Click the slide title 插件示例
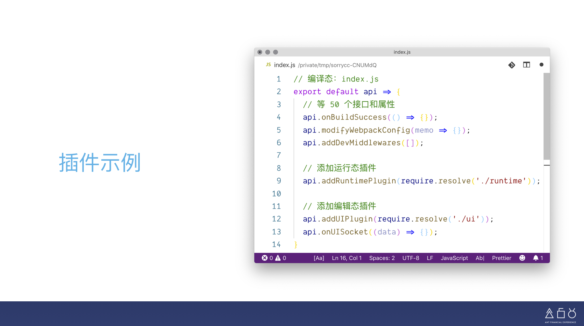The width and height of the screenshot is (584, 326). coord(100,162)
